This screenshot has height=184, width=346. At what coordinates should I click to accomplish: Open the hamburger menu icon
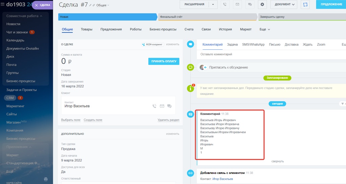click(x=3, y=4)
